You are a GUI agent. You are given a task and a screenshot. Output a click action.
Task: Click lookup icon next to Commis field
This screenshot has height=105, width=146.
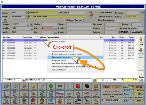pos(27,13)
